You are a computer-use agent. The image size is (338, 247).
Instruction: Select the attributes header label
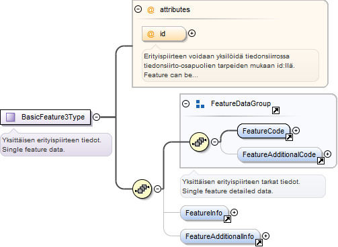[175, 9]
